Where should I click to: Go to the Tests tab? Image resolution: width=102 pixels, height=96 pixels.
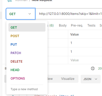[91, 25]
